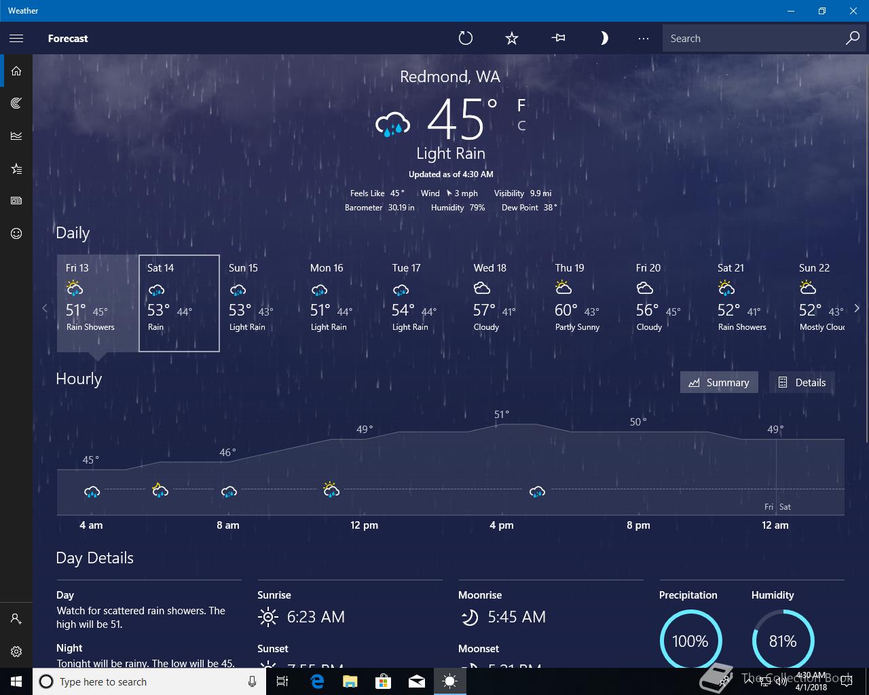Open Mail app from taskbar
The width and height of the screenshot is (869, 695).
coord(417,681)
